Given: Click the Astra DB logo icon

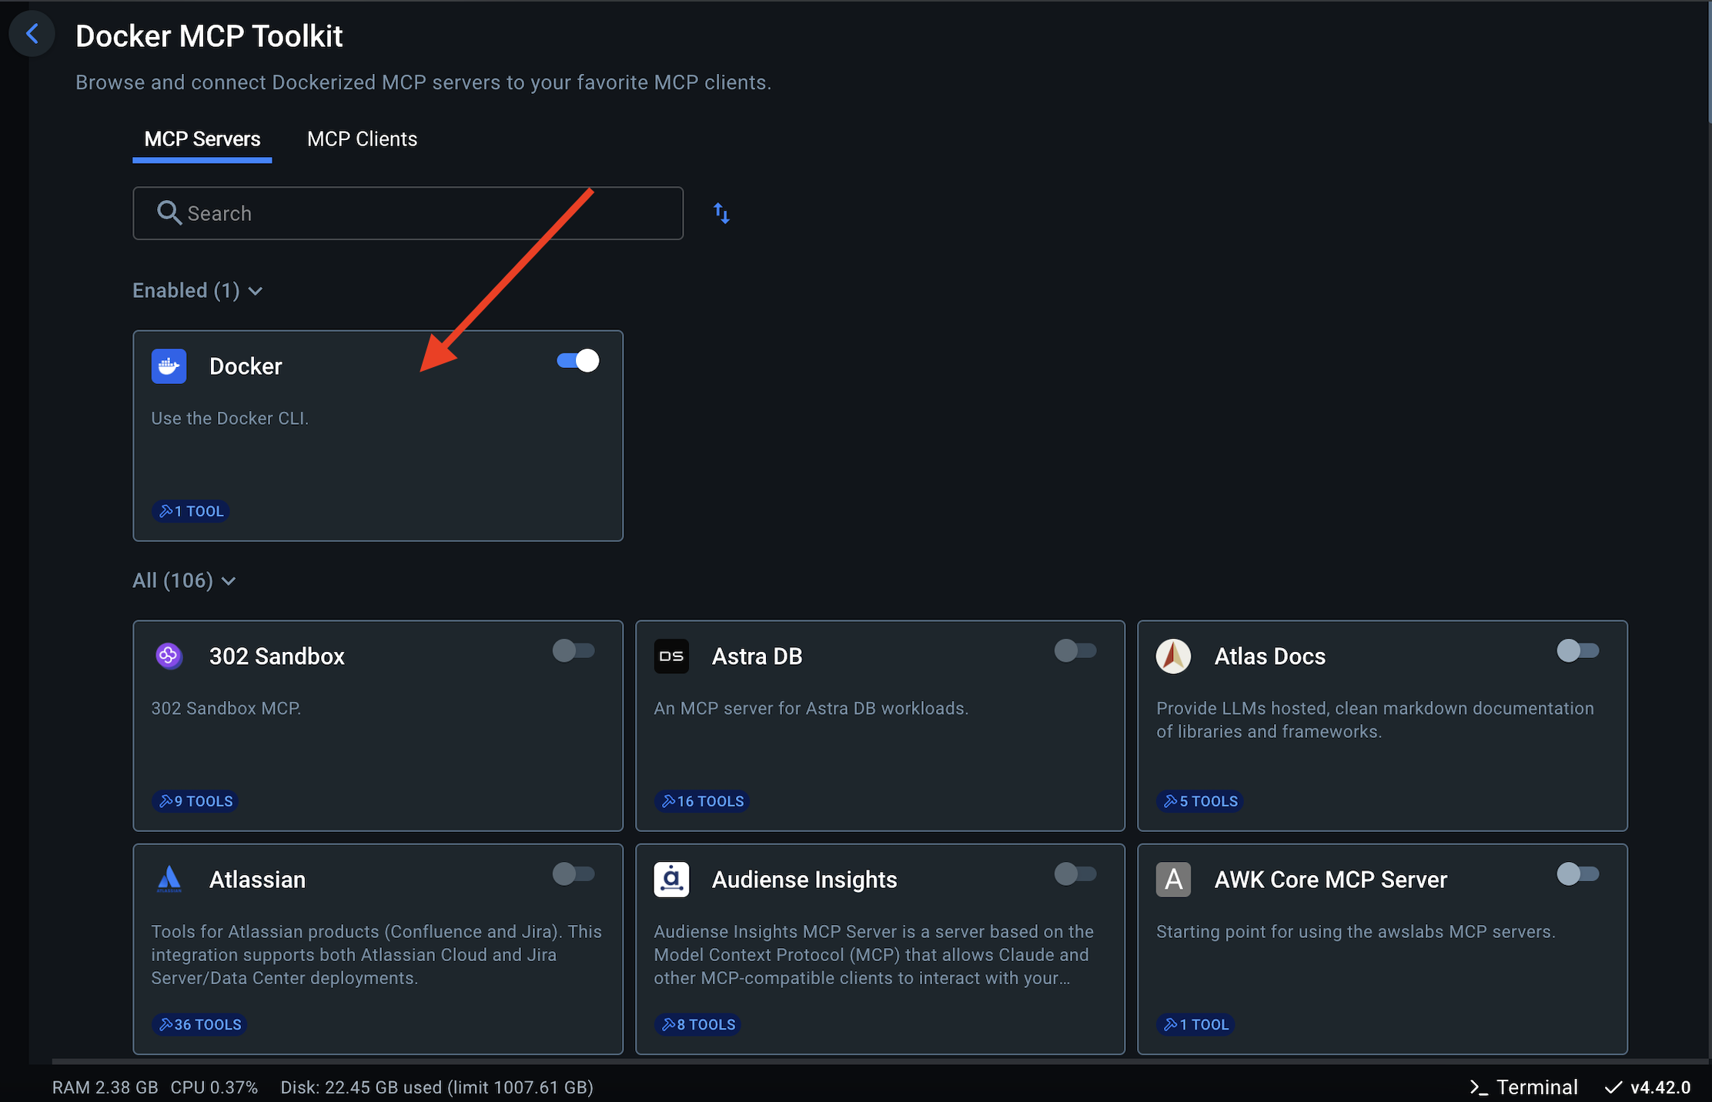Looking at the screenshot, I should point(671,656).
